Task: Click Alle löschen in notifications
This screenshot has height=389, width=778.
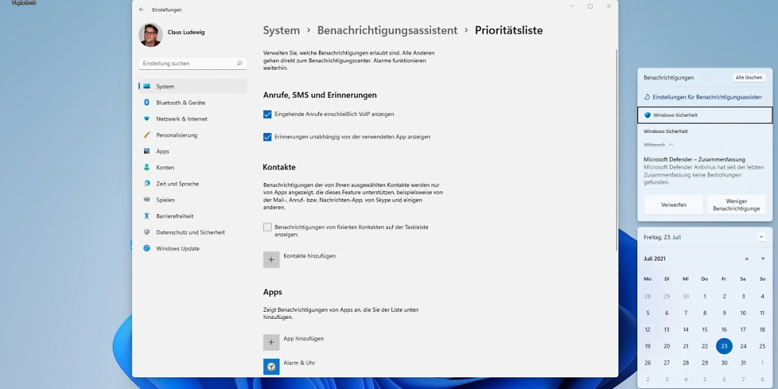Action: (x=748, y=78)
